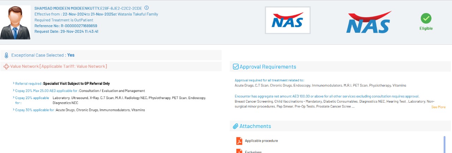Click the green Eligible checkmark icon
This screenshot has width=452, height=153.
pyautogui.click(x=426, y=18)
